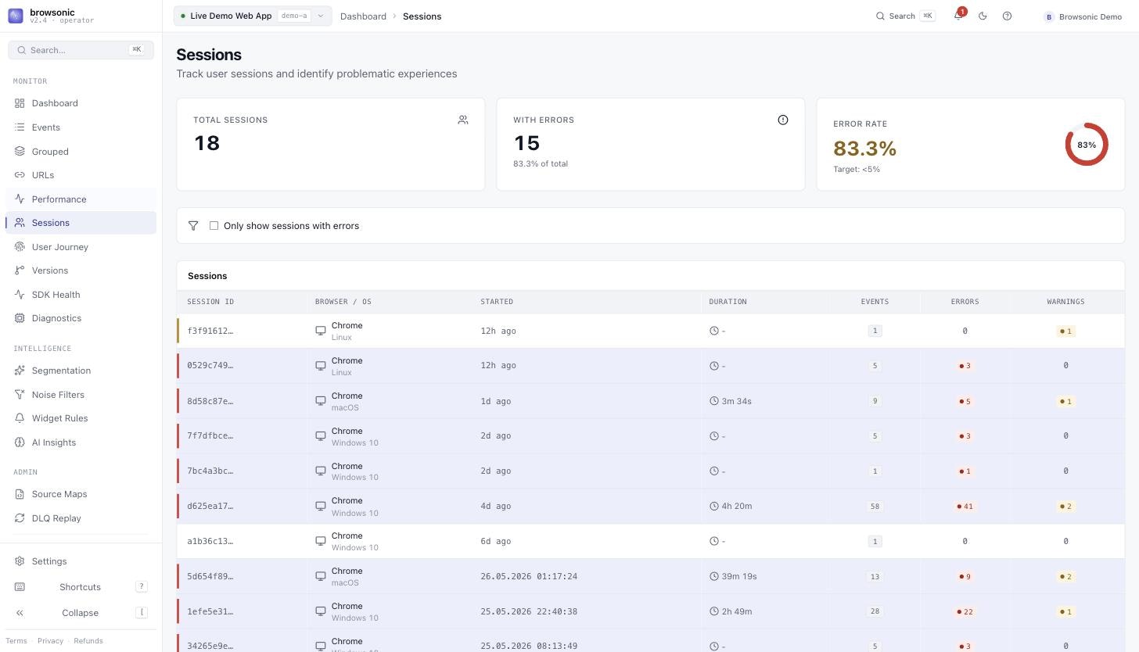
Task: Open AI Insights in the sidebar
Action: tap(81, 442)
